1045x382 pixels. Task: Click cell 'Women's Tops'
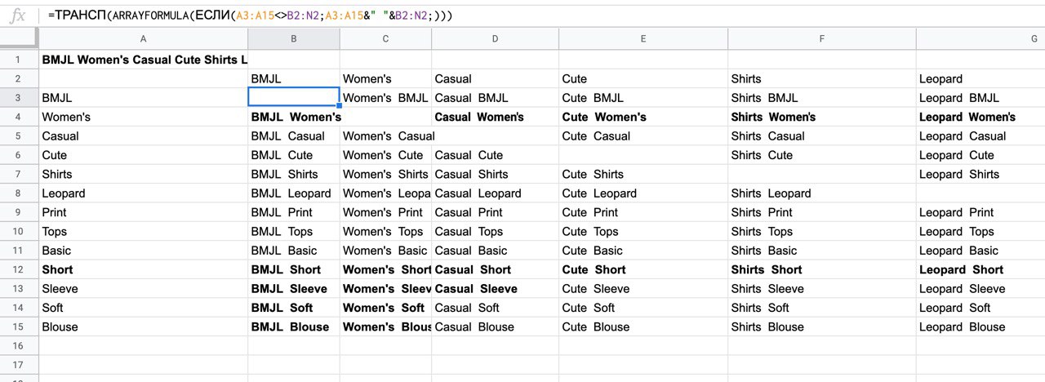[x=385, y=231]
